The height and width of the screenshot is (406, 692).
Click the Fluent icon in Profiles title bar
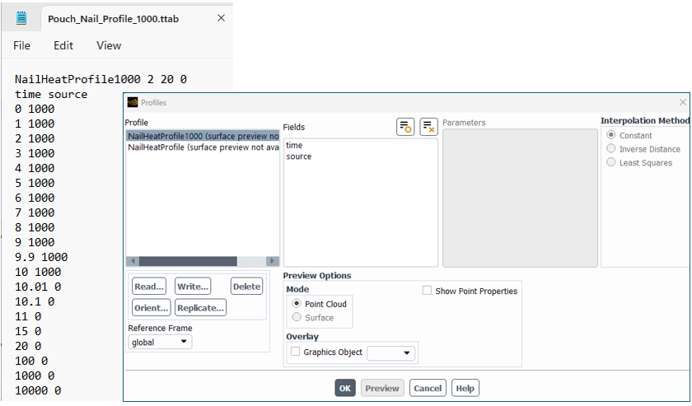pos(133,102)
